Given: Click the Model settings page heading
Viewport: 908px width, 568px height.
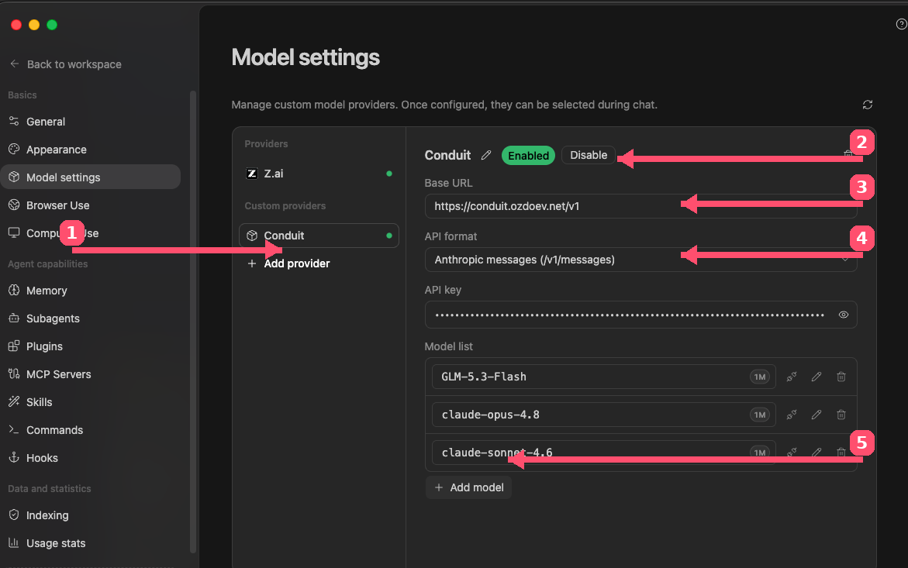Looking at the screenshot, I should 306,57.
